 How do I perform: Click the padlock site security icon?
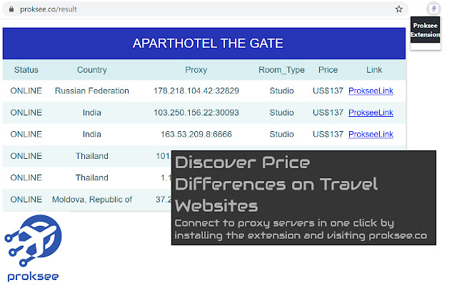pos(11,9)
